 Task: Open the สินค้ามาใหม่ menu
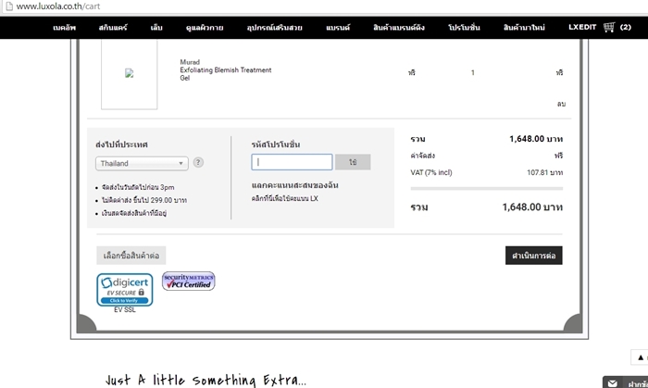point(524,28)
